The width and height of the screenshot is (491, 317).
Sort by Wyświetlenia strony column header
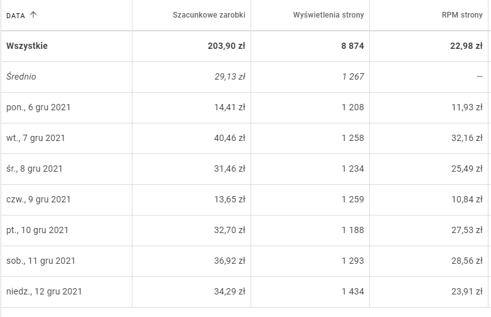tap(328, 15)
